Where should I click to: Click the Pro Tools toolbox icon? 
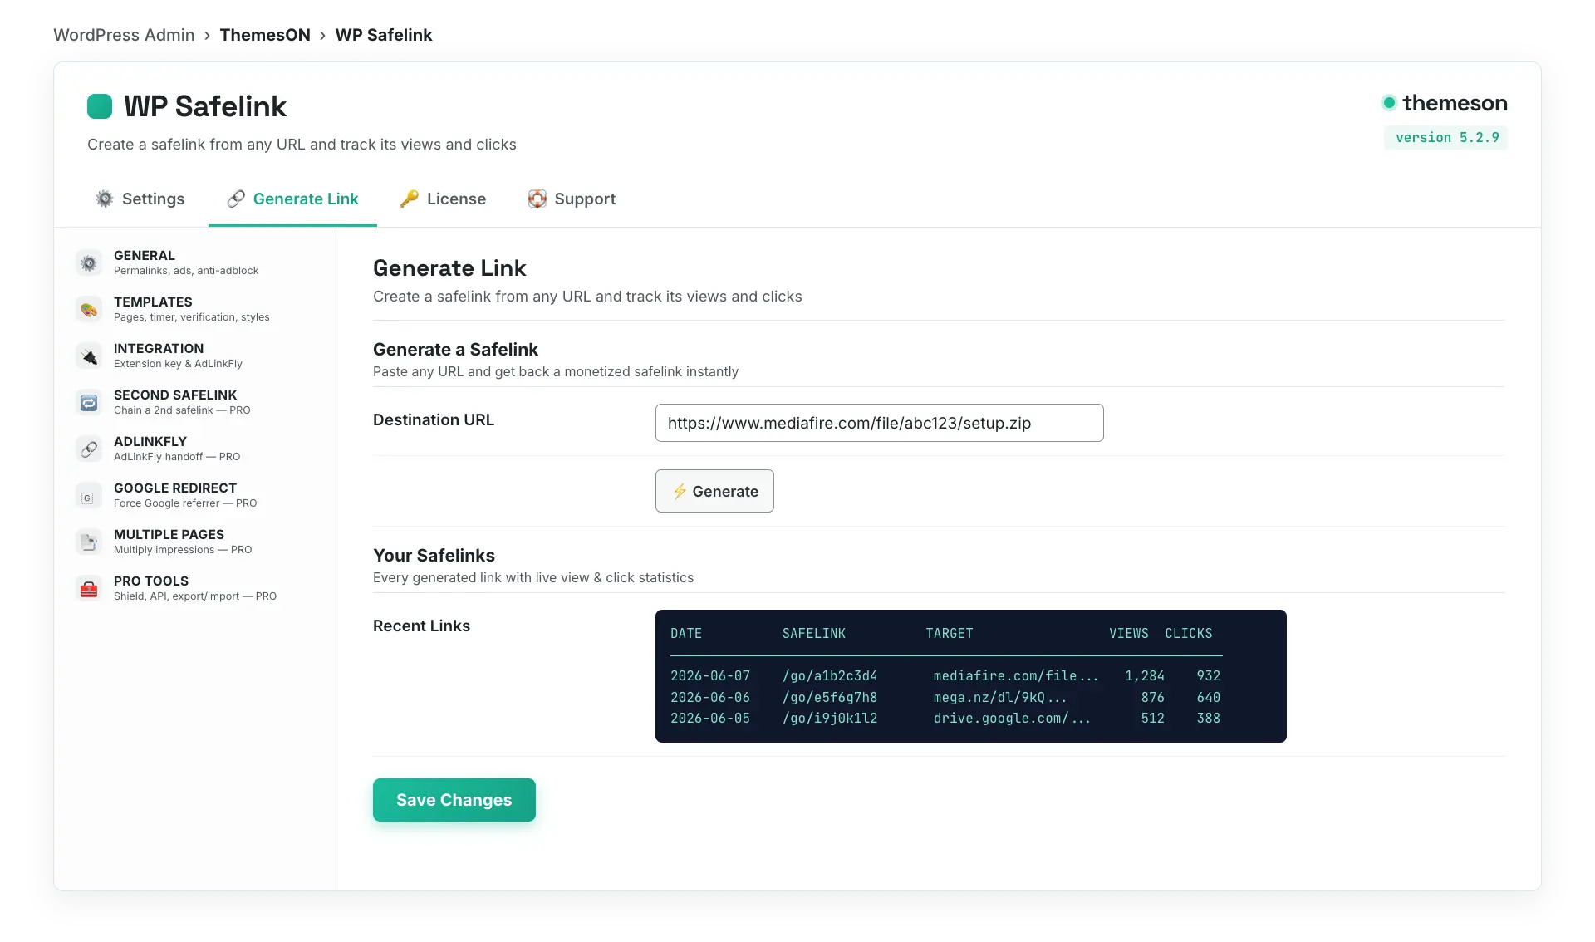(x=89, y=588)
